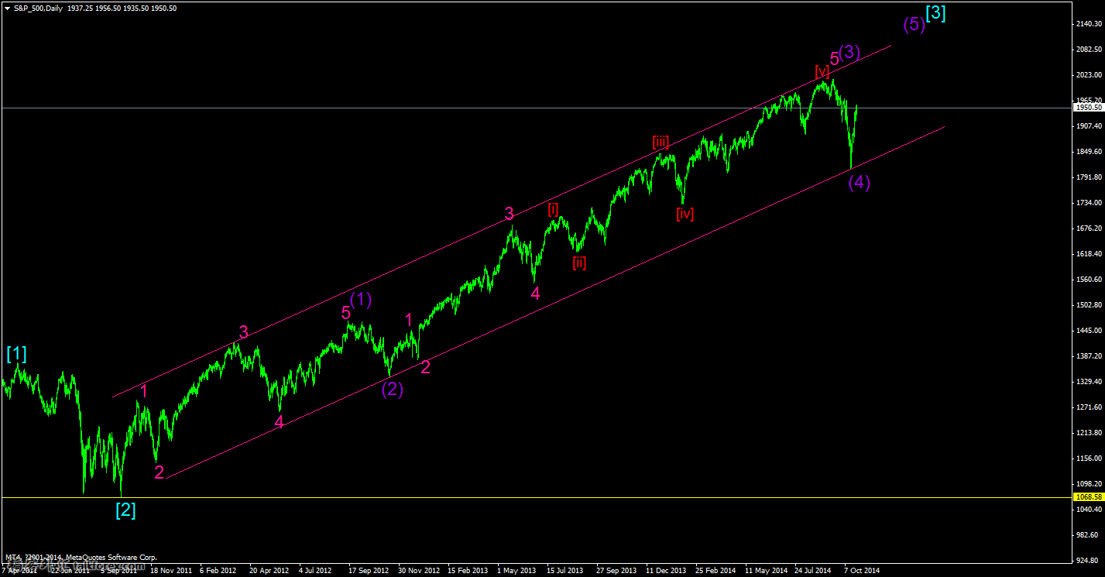Select the red [iii] subwave label
The height and width of the screenshot is (577, 1105).
coord(661,142)
